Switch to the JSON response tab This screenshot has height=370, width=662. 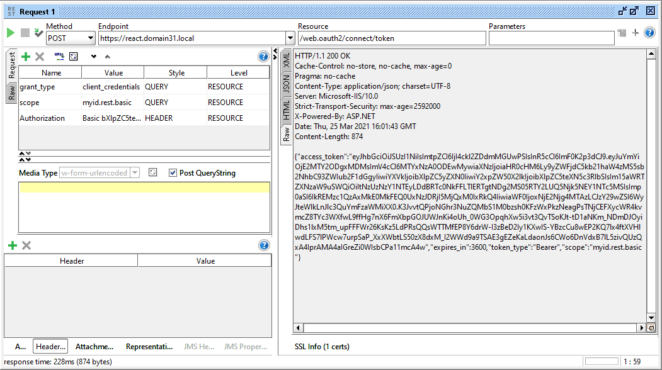(x=286, y=83)
